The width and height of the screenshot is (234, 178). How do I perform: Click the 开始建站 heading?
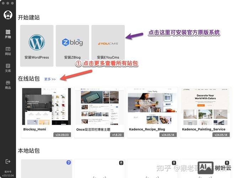coord(29,17)
